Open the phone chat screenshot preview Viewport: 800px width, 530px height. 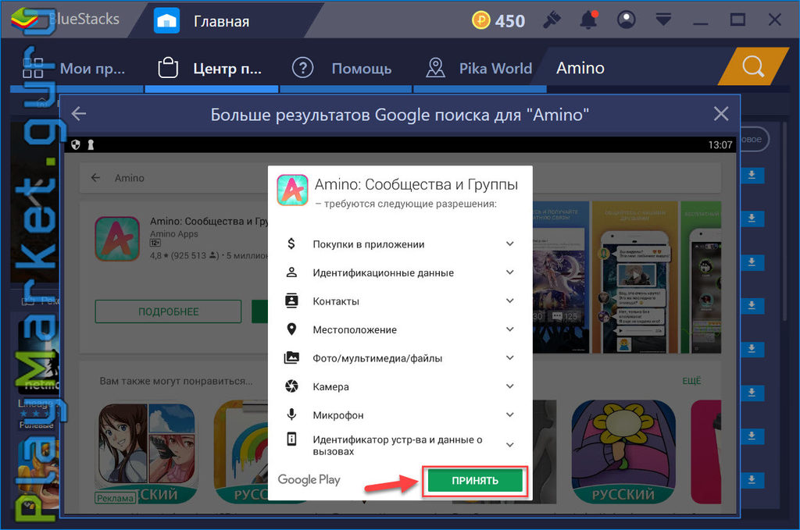pyautogui.click(x=634, y=277)
